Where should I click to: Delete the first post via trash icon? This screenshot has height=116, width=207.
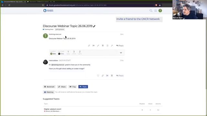coord(107,46)
